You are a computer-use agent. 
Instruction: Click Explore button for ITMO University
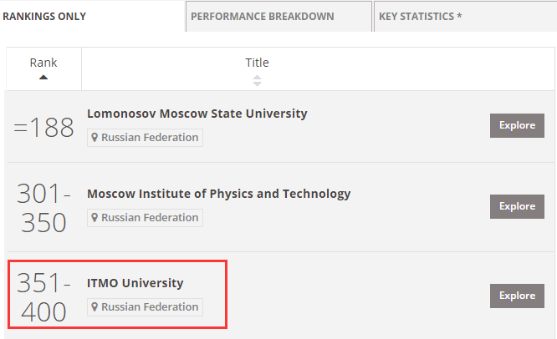pyautogui.click(x=517, y=296)
